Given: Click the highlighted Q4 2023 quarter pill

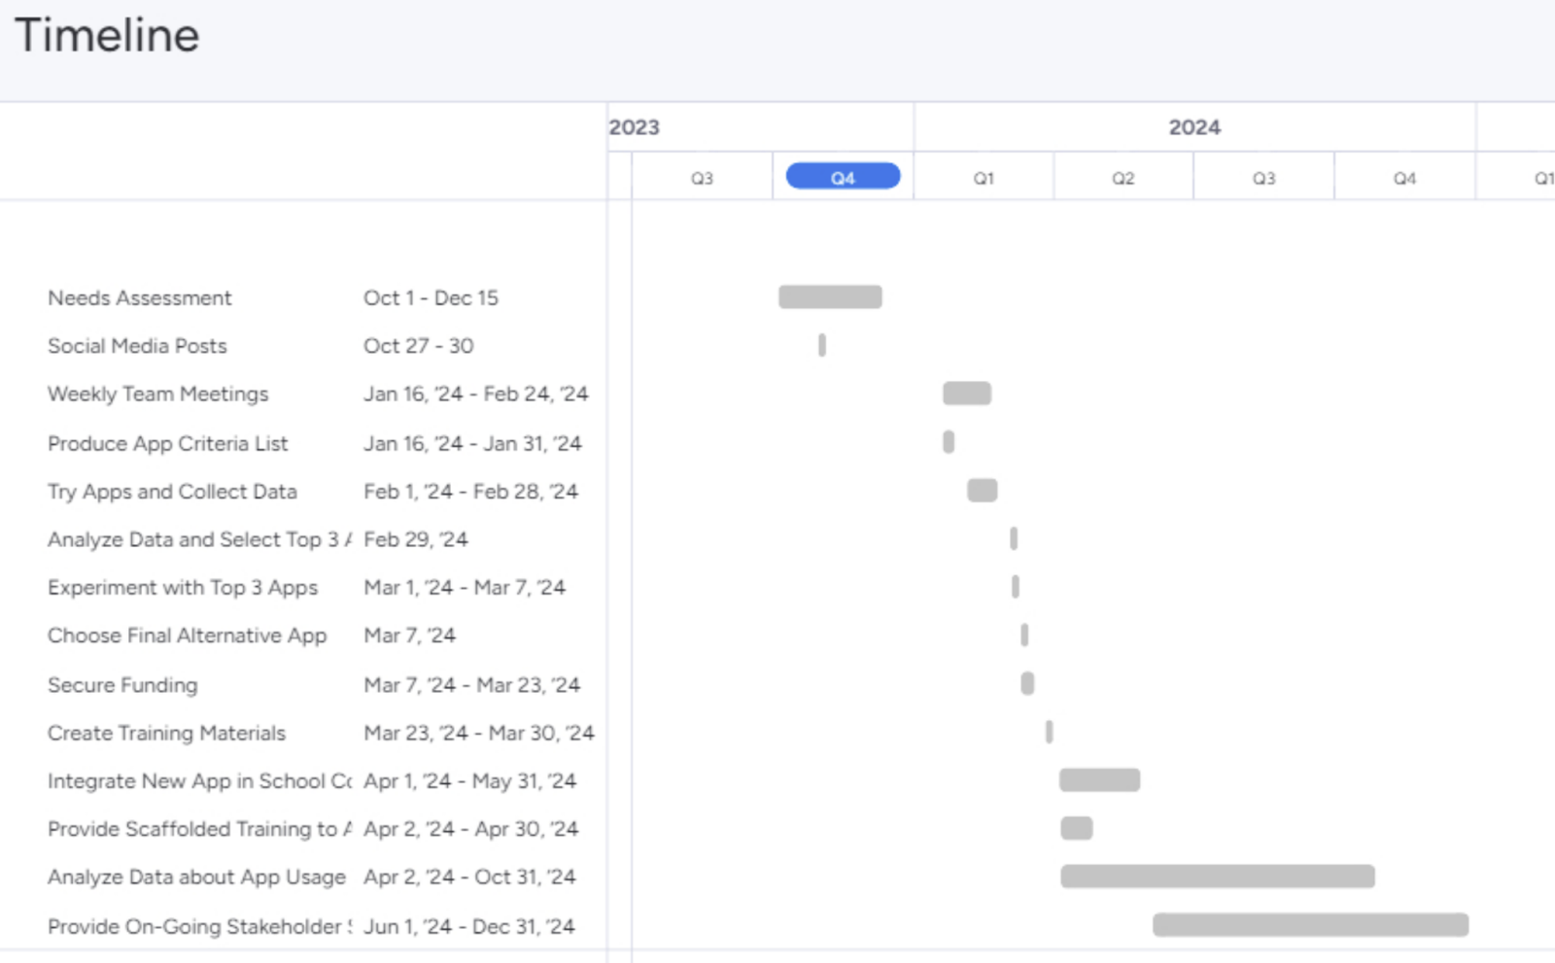Looking at the screenshot, I should pyautogui.click(x=843, y=177).
